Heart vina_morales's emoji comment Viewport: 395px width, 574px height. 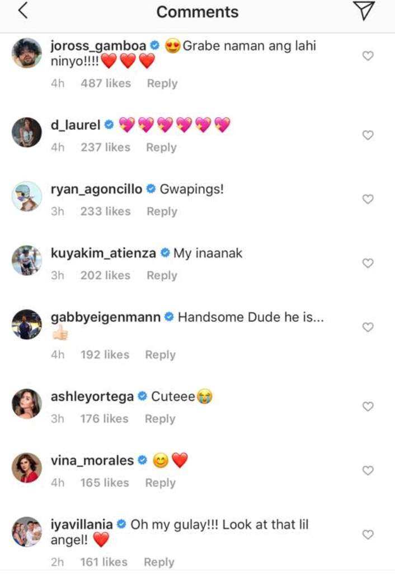click(x=368, y=470)
